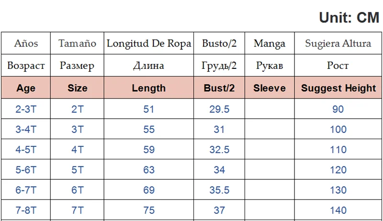
Task: Select the "Length" header cell
Action: click(x=149, y=88)
